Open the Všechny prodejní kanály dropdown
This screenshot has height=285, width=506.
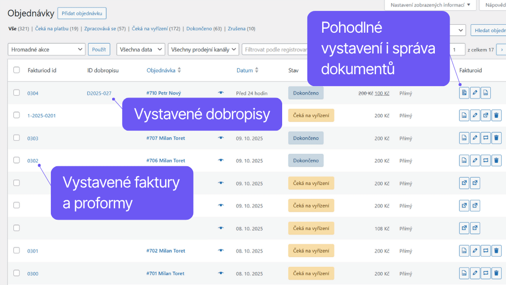(203, 49)
